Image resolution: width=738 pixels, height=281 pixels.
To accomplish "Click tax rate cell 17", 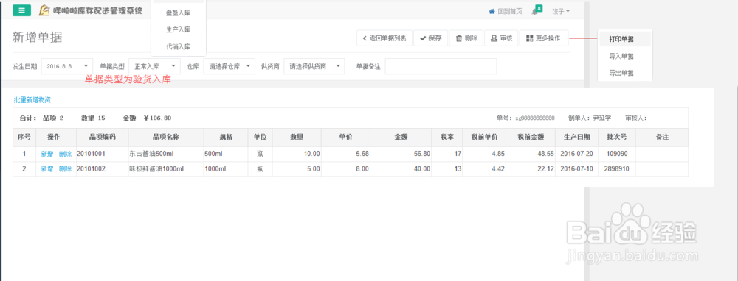I will [447, 154].
